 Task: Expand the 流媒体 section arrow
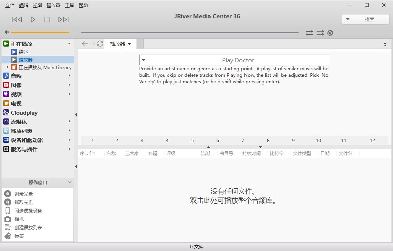[x=70, y=121]
